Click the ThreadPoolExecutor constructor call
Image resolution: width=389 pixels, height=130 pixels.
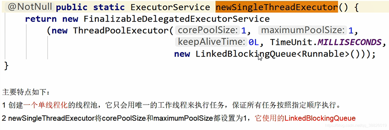[121, 31]
